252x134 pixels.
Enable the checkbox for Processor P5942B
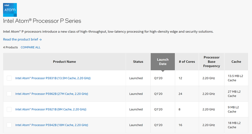(9, 125)
